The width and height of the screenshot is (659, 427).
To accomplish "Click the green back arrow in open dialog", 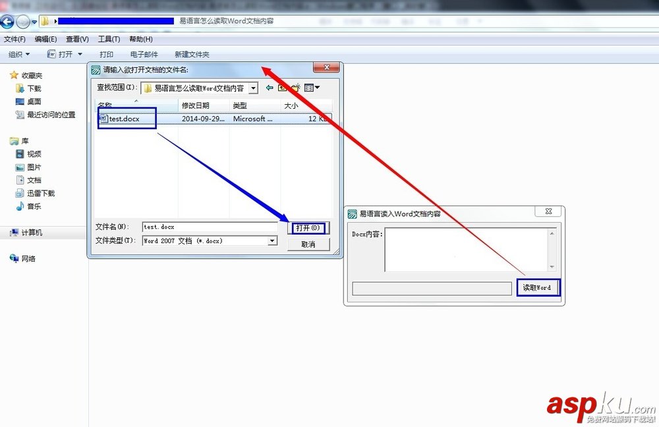I will point(270,88).
